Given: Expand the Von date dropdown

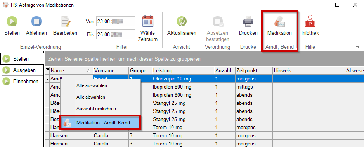Looking at the screenshot, I should coord(132,21).
